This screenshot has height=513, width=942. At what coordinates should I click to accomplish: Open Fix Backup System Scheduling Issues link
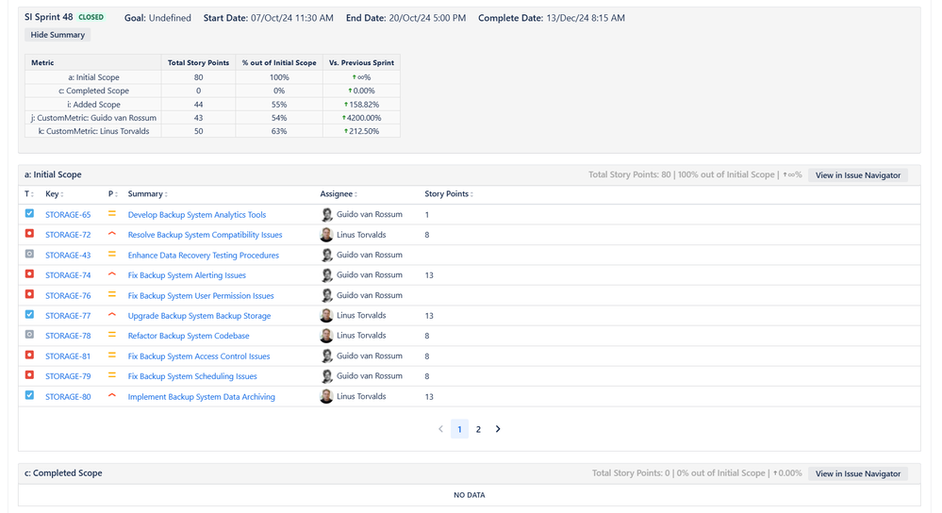point(192,376)
